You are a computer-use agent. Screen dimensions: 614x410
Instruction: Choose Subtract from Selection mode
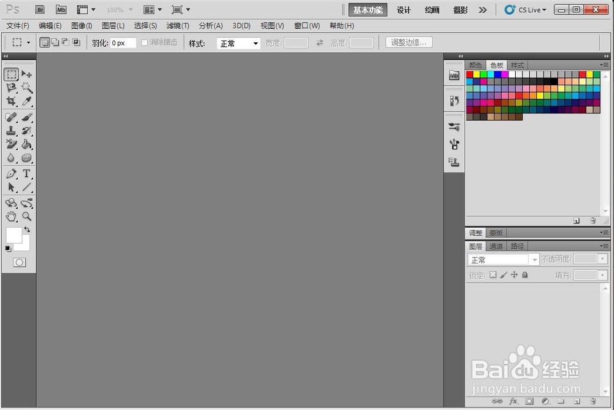tap(66, 42)
